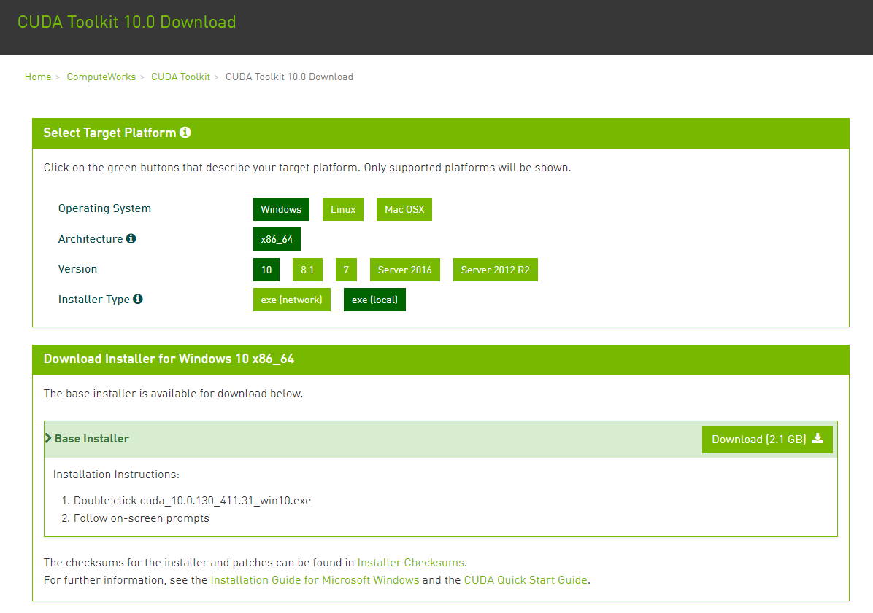The height and width of the screenshot is (613, 873).
Task: Download the 2.1 GB base installer
Action: coord(766,439)
